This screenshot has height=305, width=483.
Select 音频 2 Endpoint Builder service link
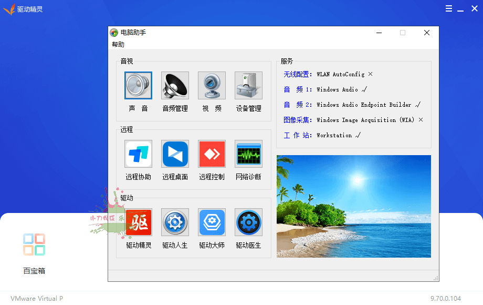(298, 105)
